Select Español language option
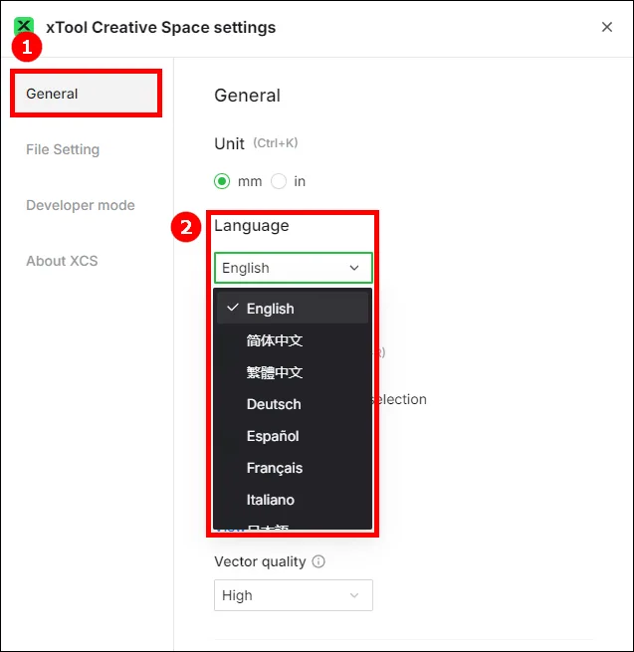 [x=293, y=436]
